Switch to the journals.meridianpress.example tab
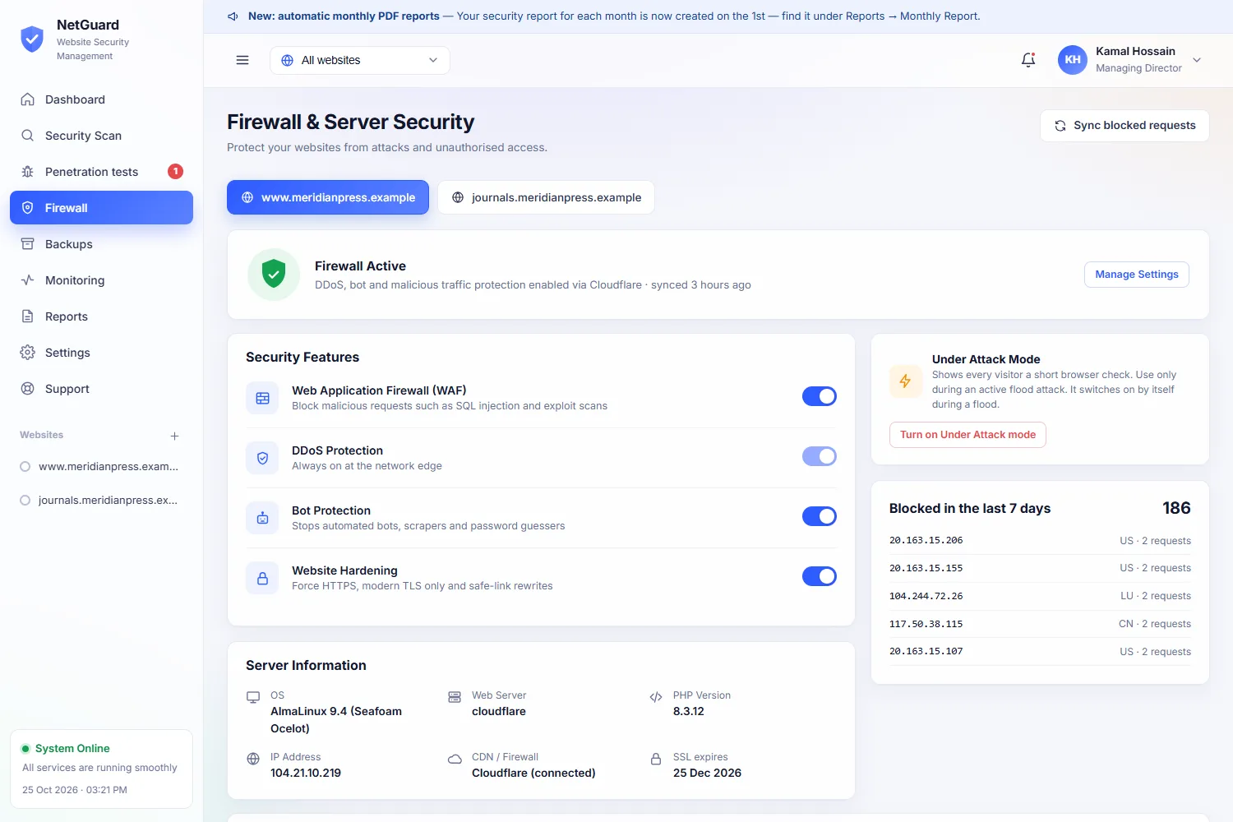1233x822 pixels. click(546, 197)
